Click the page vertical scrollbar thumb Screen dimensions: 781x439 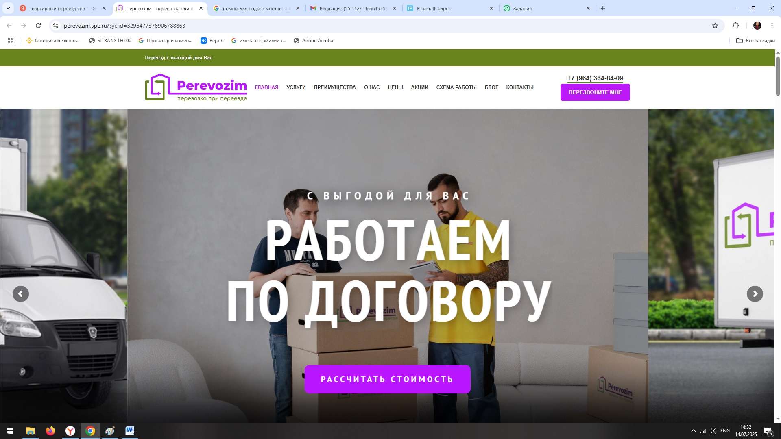778,76
